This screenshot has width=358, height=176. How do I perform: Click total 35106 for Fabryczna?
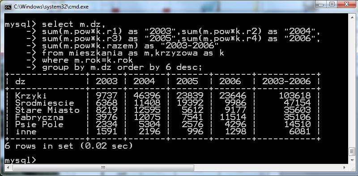pyautogui.click(x=298, y=117)
